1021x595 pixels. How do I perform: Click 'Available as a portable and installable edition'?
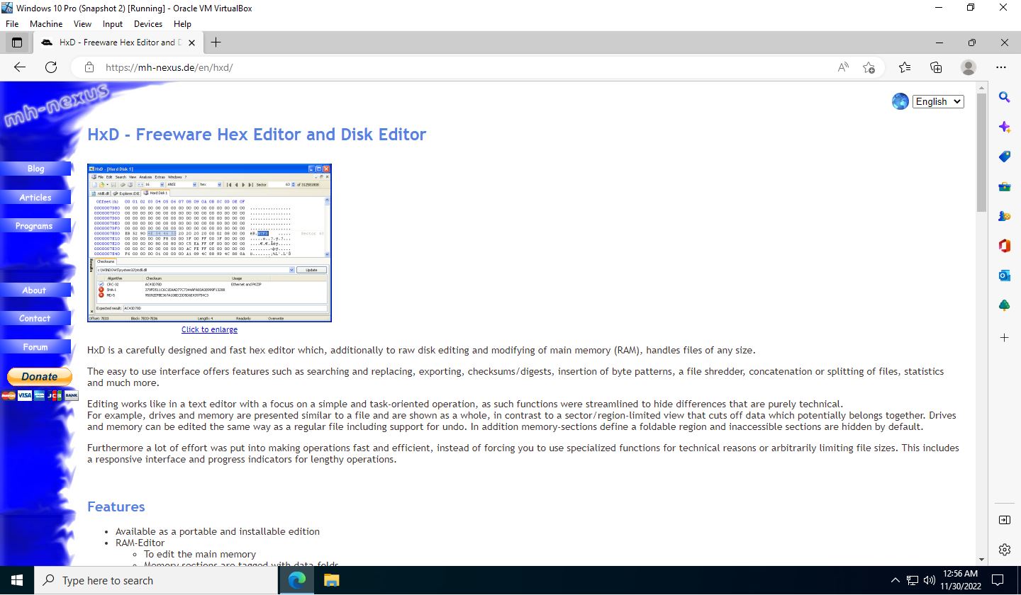coord(218,531)
